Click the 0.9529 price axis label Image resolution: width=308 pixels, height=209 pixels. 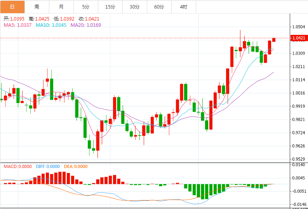tap(299, 159)
